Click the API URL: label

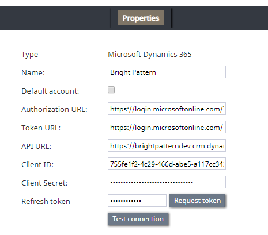pyautogui.click(x=36, y=147)
